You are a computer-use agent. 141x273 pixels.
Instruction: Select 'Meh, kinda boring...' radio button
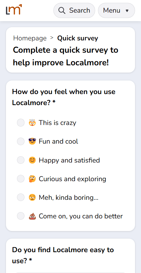pos(21,198)
